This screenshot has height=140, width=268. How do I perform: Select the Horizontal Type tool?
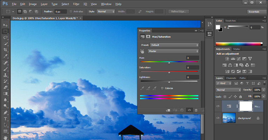(x=5, y=119)
